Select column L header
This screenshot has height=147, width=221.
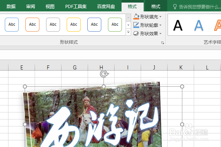207,67
